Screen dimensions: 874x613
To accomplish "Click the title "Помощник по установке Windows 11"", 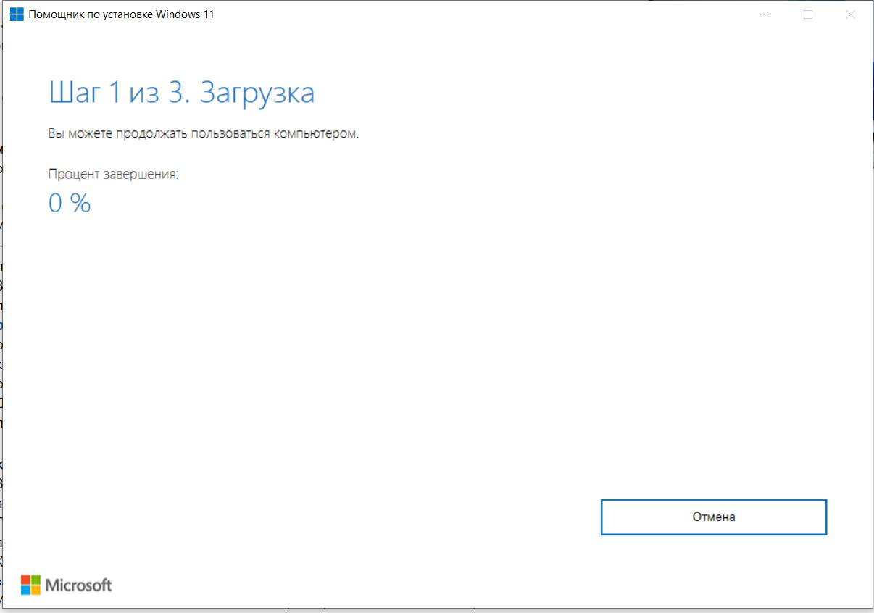I will (x=122, y=14).
